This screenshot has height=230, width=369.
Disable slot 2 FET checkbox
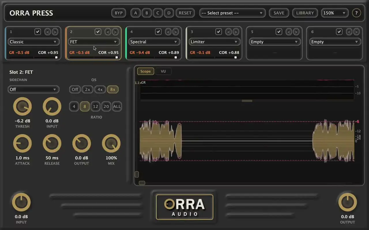click(x=98, y=32)
